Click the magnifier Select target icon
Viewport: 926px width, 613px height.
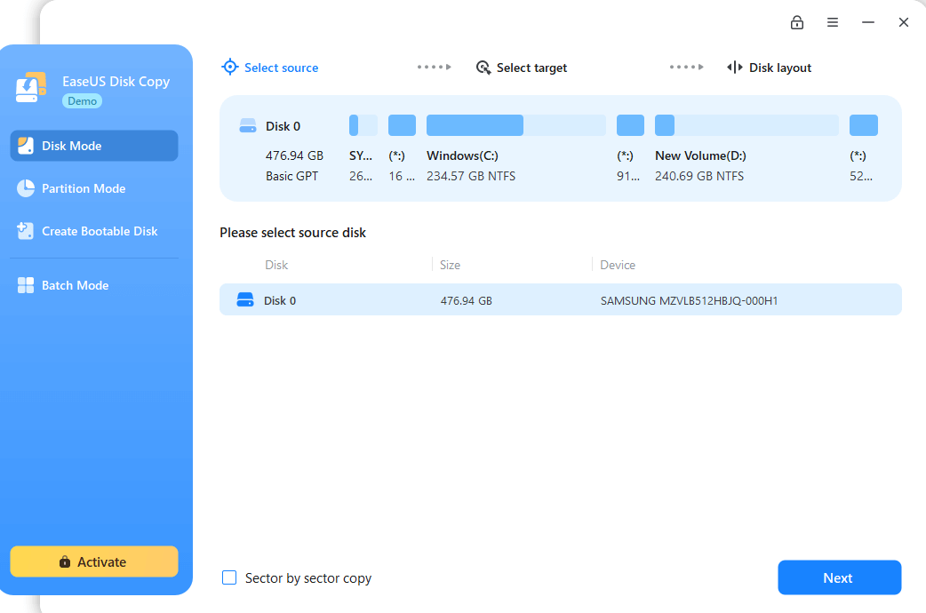(x=483, y=67)
